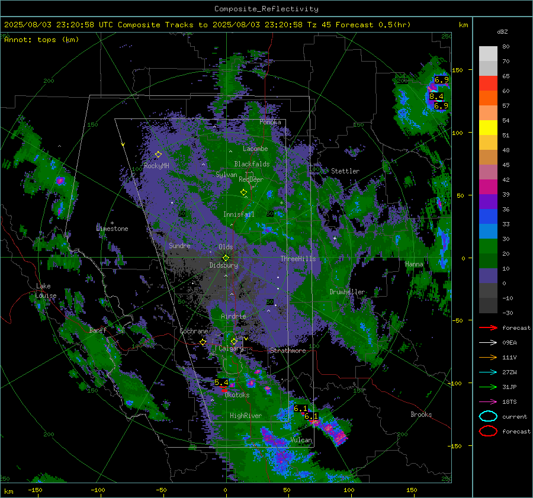This screenshot has height=498, width=533.
Task: Click the Composite_Reflectivity title
Action: [x=266, y=9]
